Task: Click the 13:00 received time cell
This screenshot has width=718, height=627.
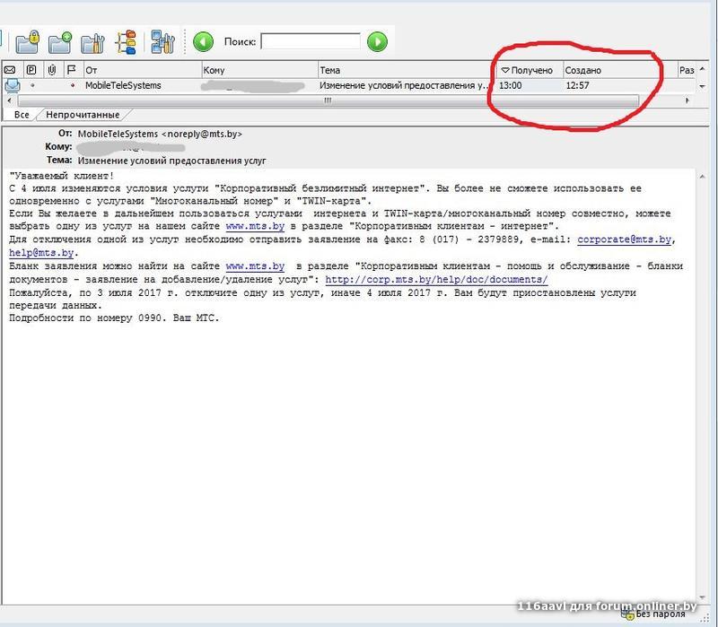Action: [x=510, y=85]
